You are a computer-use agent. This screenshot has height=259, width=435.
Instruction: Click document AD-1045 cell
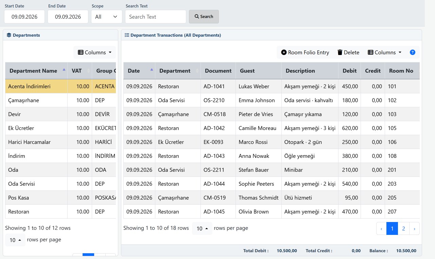tap(218, 211)
